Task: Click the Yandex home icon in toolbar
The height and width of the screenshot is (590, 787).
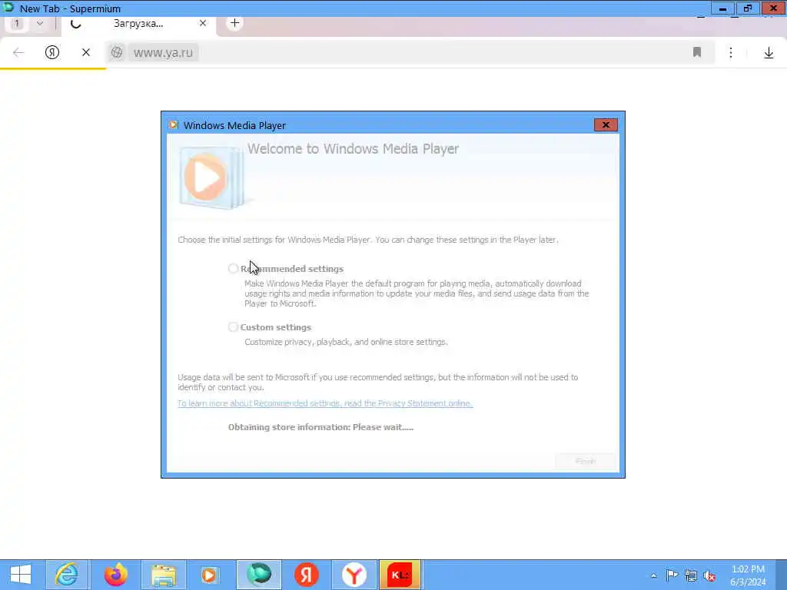Action: [x=52, y=52]
